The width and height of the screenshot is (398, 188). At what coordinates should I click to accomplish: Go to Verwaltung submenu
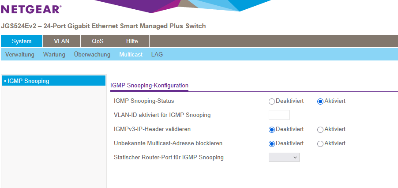click(x=20, y=55)
